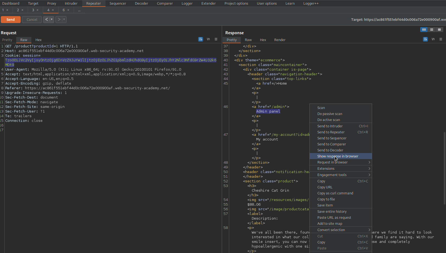
Task: Open the Target tab
Action: [33, 3]
